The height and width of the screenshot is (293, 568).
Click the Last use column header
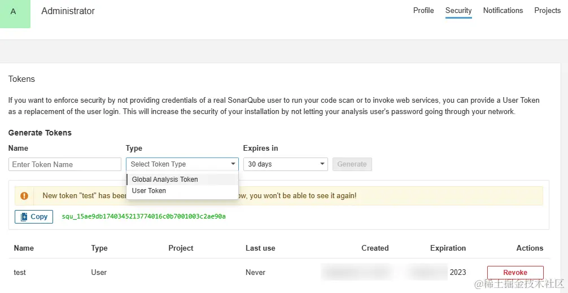pos(260,248)
